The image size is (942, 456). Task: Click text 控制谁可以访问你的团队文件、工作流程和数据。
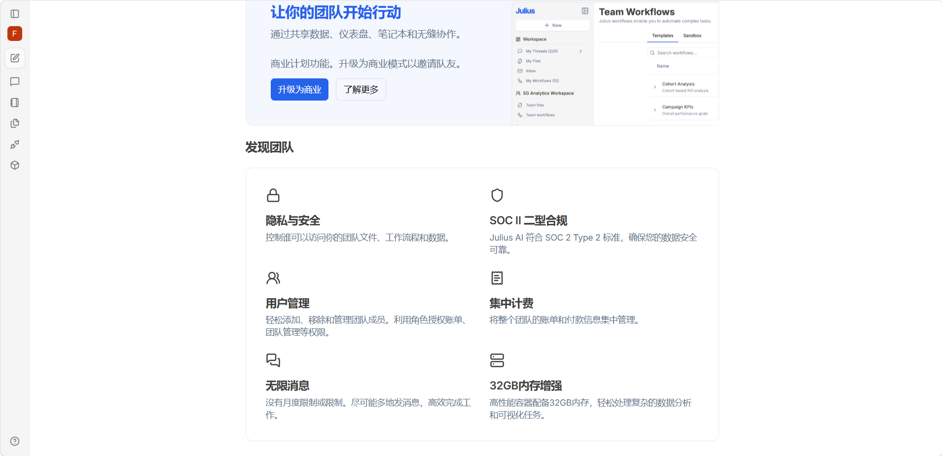359,238
